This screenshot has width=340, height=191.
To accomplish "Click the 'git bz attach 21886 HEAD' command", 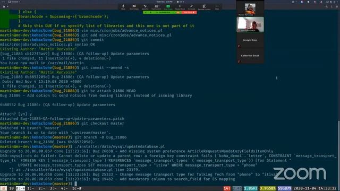I will tap(108, 91).
